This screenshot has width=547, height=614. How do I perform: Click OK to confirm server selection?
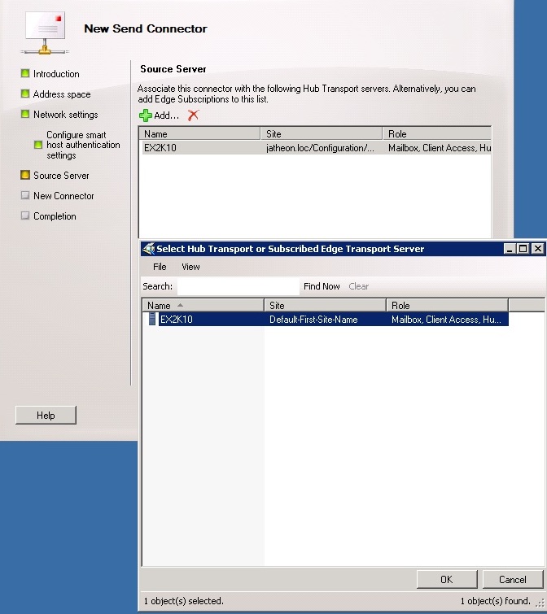pos(447,579)
